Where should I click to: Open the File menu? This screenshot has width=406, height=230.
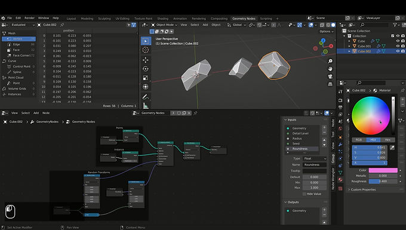pyautogui.click(x=10, y=18)
